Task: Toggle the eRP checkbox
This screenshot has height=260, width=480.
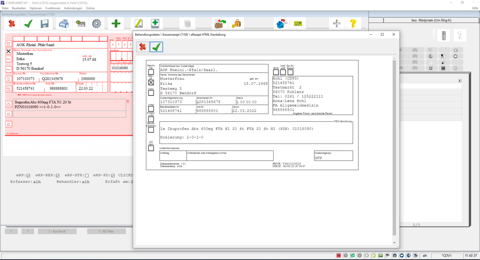Action: pos(28,175)
